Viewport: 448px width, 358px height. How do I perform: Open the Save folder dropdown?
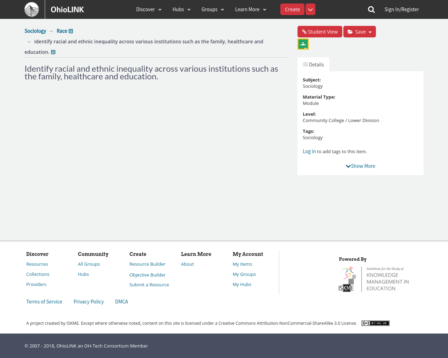(359, 32)
